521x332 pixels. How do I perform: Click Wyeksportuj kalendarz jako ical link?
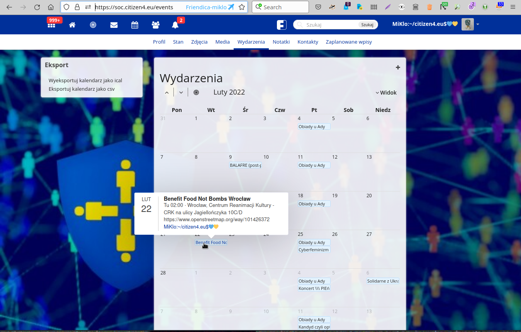(x=85, y=80)
